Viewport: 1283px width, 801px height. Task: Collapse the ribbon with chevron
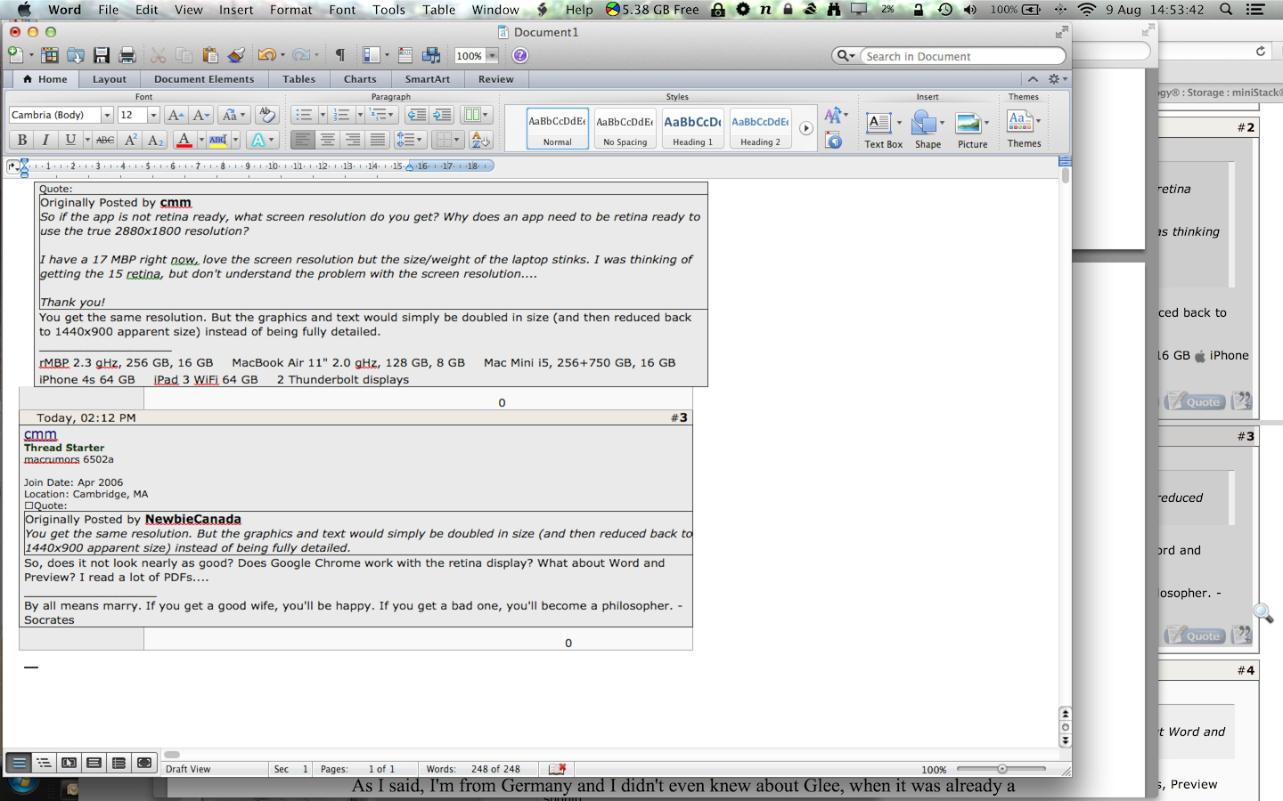(1033, 79)
